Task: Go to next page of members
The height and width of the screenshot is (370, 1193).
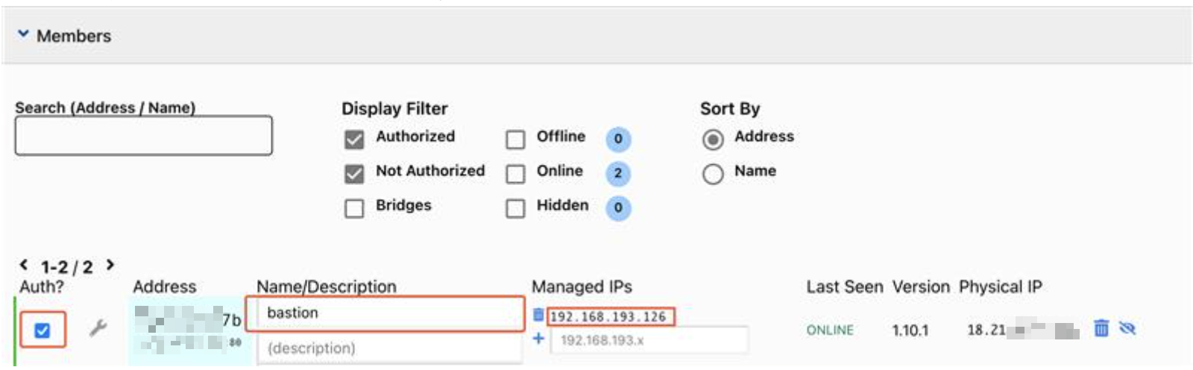Action: pyautogui.click(x=110, y=265)
